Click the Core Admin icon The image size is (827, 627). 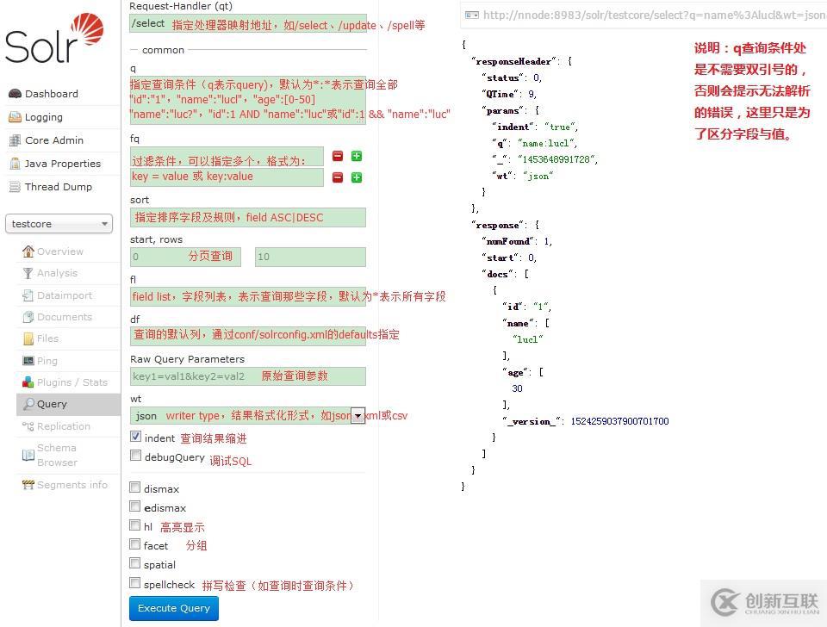(x=15, y=140)
